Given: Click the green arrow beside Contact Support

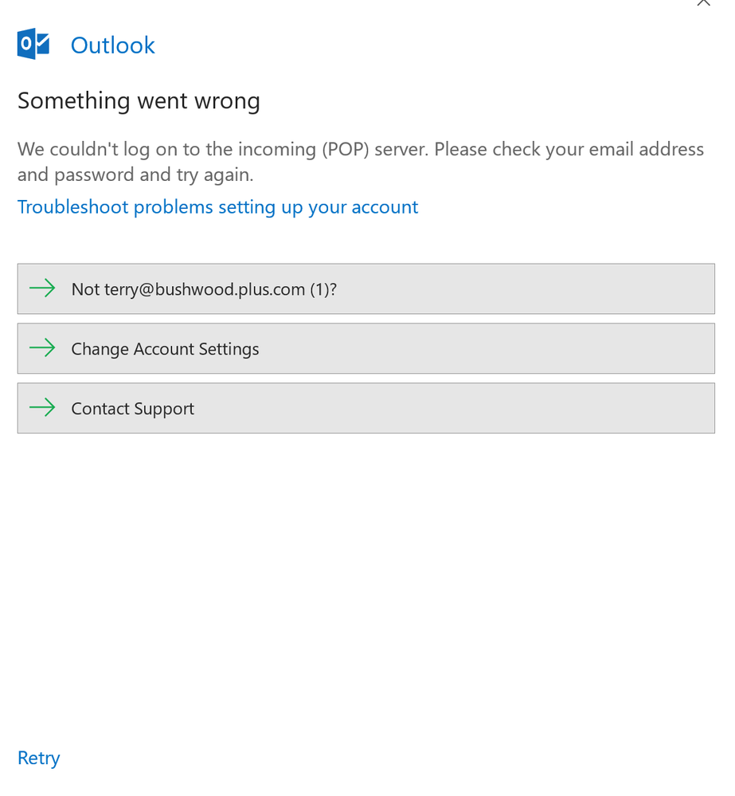Looking at the screenshot, I should (x=42, y=408).
